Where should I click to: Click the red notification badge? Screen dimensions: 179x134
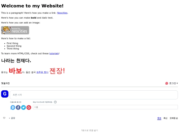[x=167, y=83]
